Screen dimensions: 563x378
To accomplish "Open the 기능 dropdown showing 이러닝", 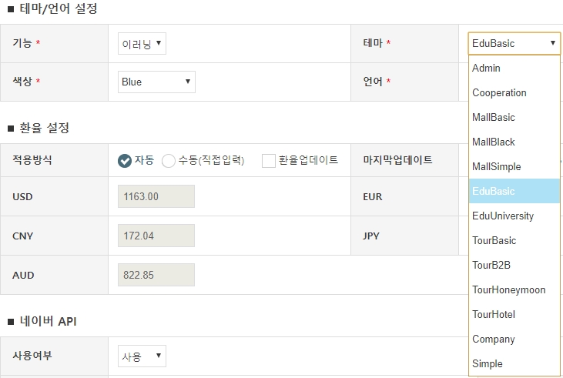I will [x=142, y=44].
